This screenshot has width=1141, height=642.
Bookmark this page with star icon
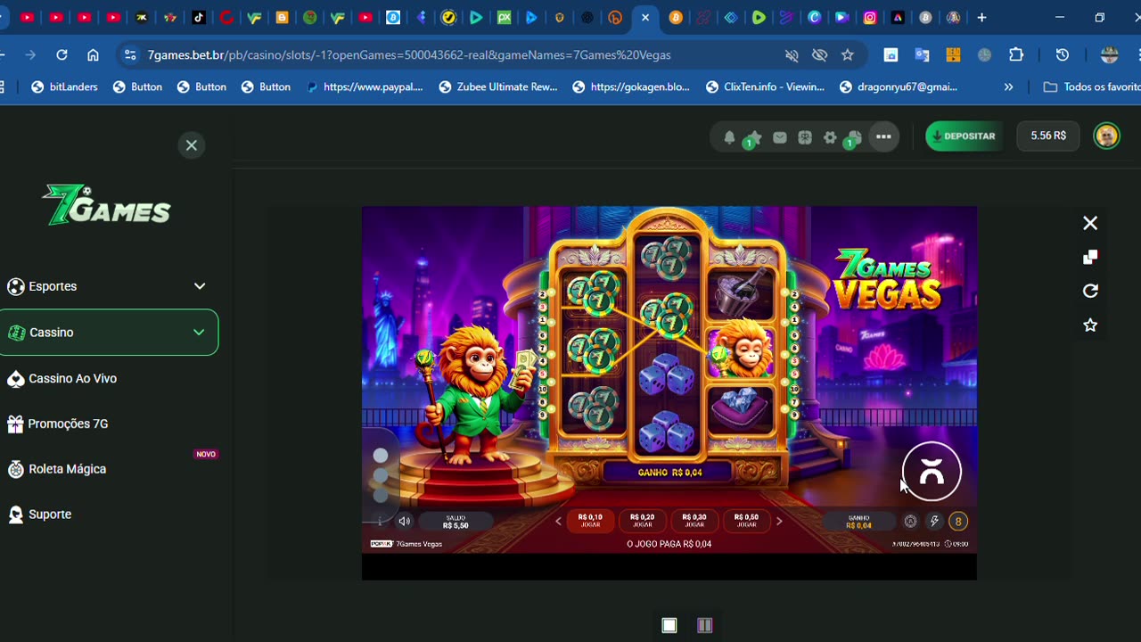[848, 55]
